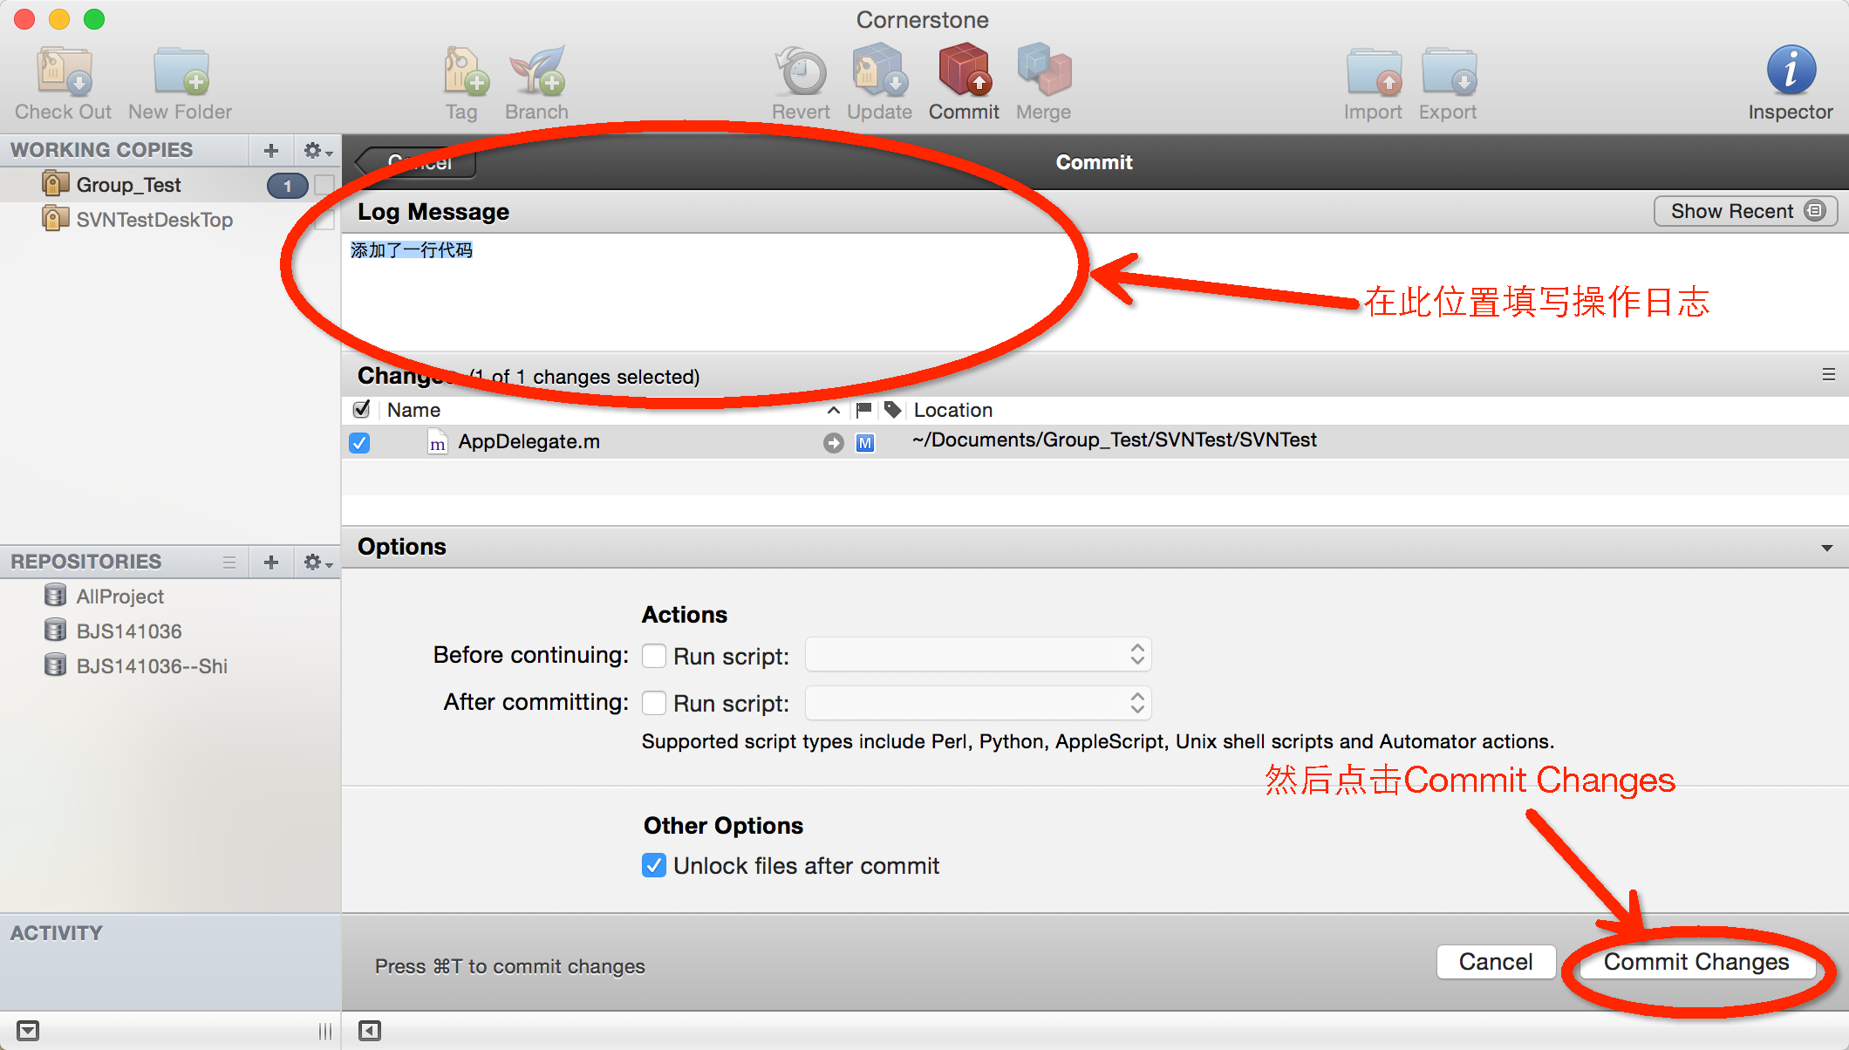The width and height of the screenshot is (1849, 1050).
Task: Enable Before continuing Run script
Action: coord(654,656)
